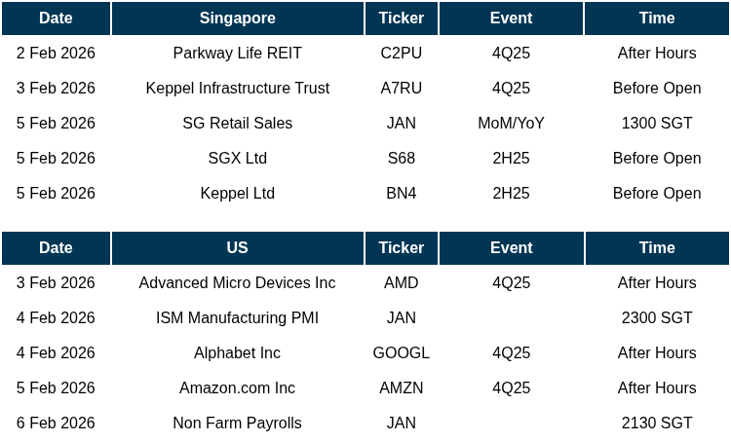Click the Amazon.com Inc cell
Screen dimensions: 731x442
click(237, 388)
